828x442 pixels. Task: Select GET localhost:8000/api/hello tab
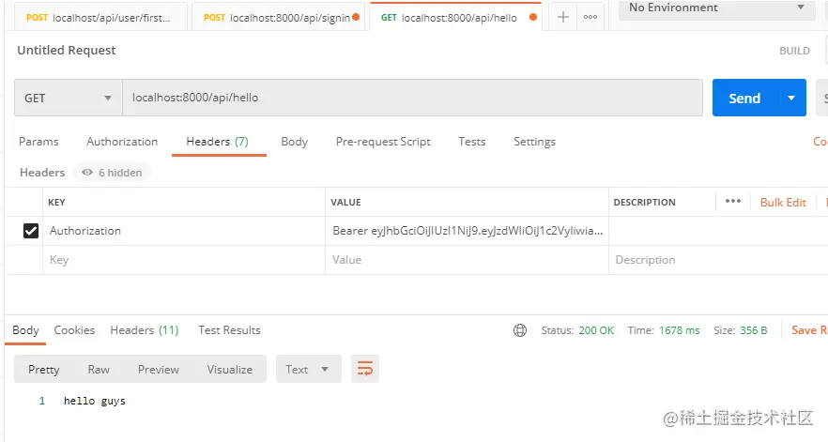[455, 18]
